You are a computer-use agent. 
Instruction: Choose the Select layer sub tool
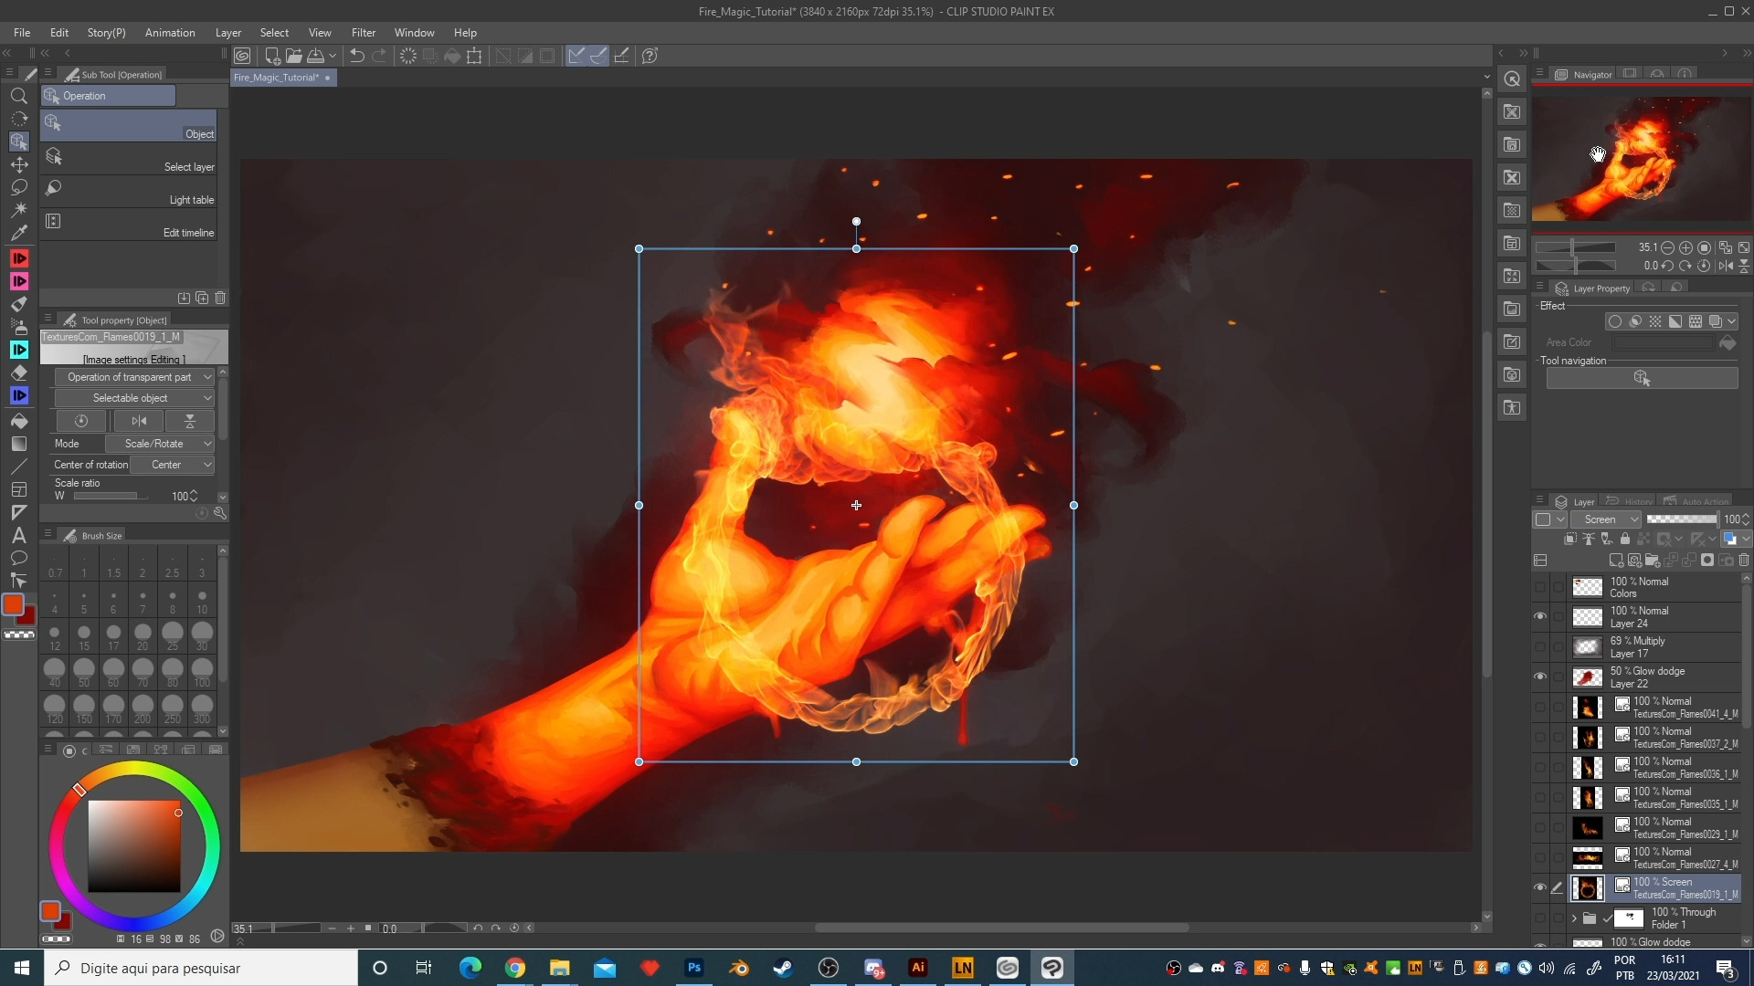(x=128, y=158)
